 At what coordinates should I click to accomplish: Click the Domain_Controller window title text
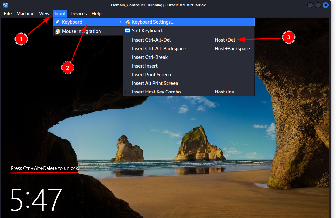[158, 5]
